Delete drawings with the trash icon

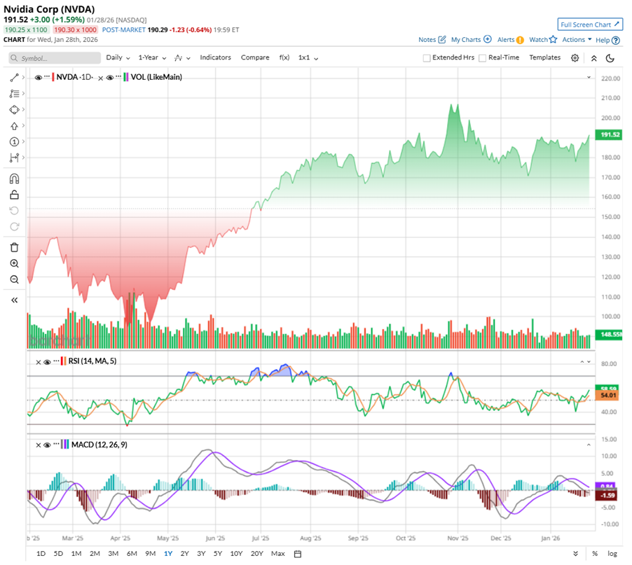(14, 247)
